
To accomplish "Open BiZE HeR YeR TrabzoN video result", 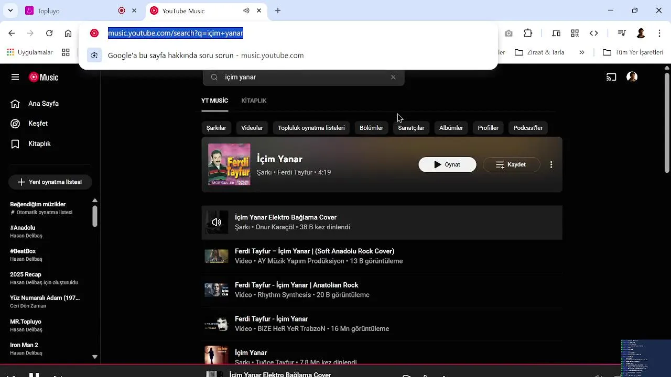I will 382,324.
